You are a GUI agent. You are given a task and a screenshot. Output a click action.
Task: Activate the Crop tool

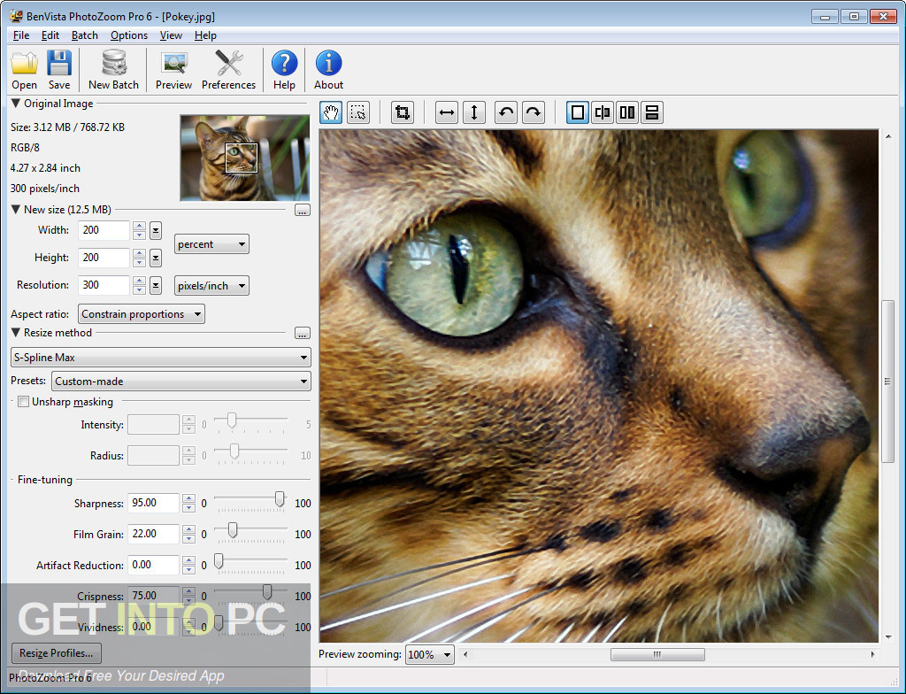click(x=401, y=112)
